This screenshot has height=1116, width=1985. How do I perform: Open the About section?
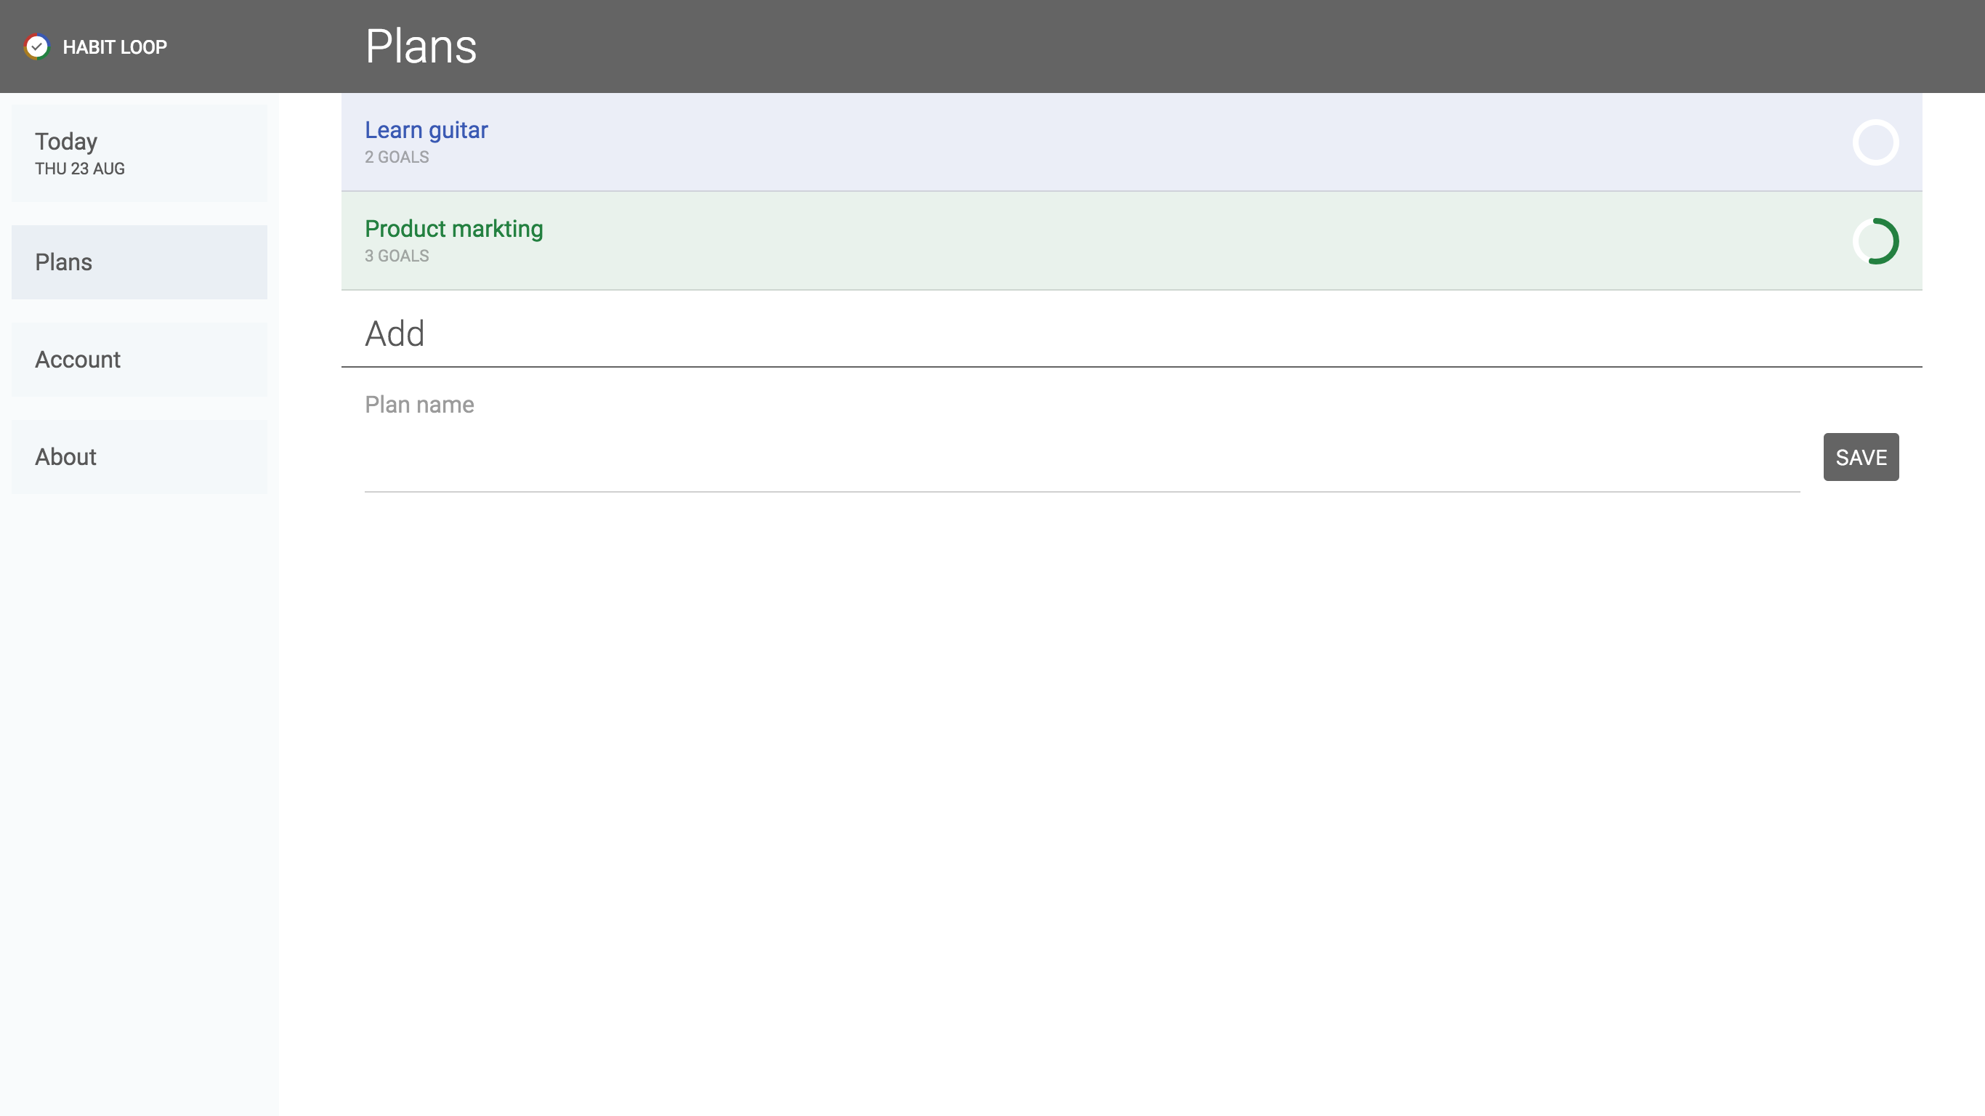[139, 457]
